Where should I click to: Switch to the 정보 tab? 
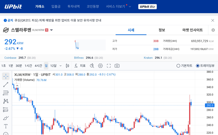tap(162, 30)
